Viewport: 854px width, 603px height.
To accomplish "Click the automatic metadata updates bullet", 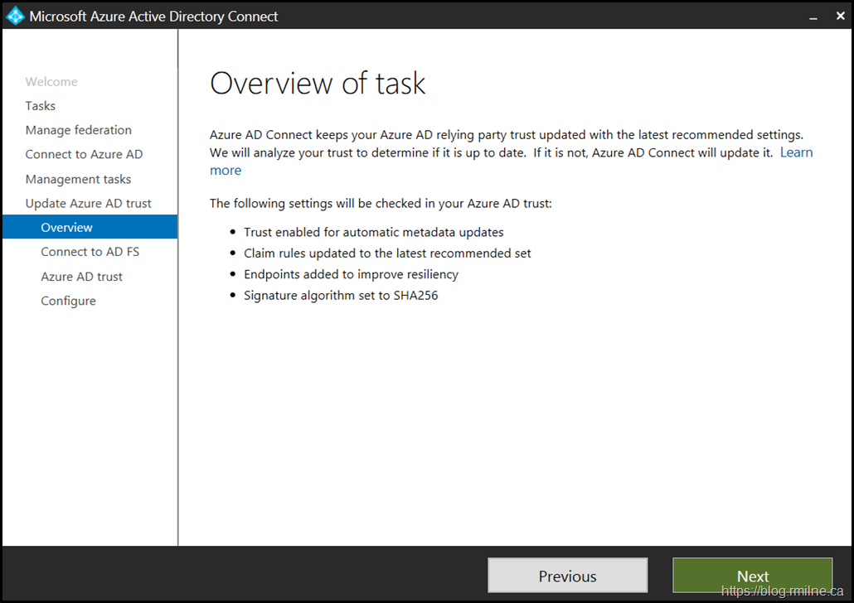I will 373,232.
